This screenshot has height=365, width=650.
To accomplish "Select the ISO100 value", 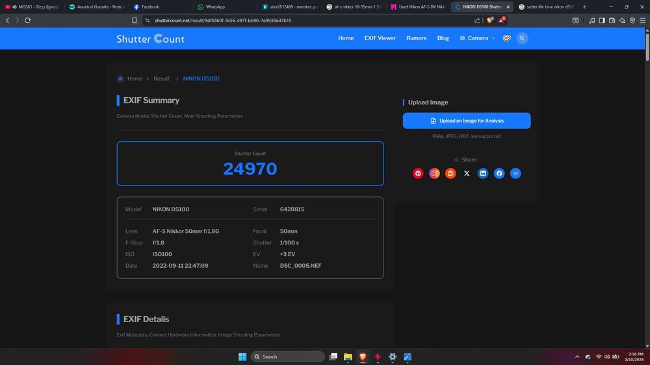I will point(162,254).
